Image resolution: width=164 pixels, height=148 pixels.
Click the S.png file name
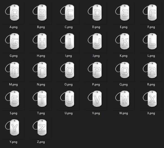[14, 113]
